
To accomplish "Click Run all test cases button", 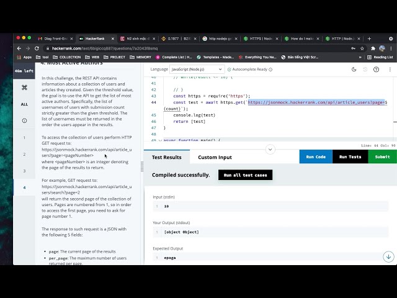I will 245,175.
